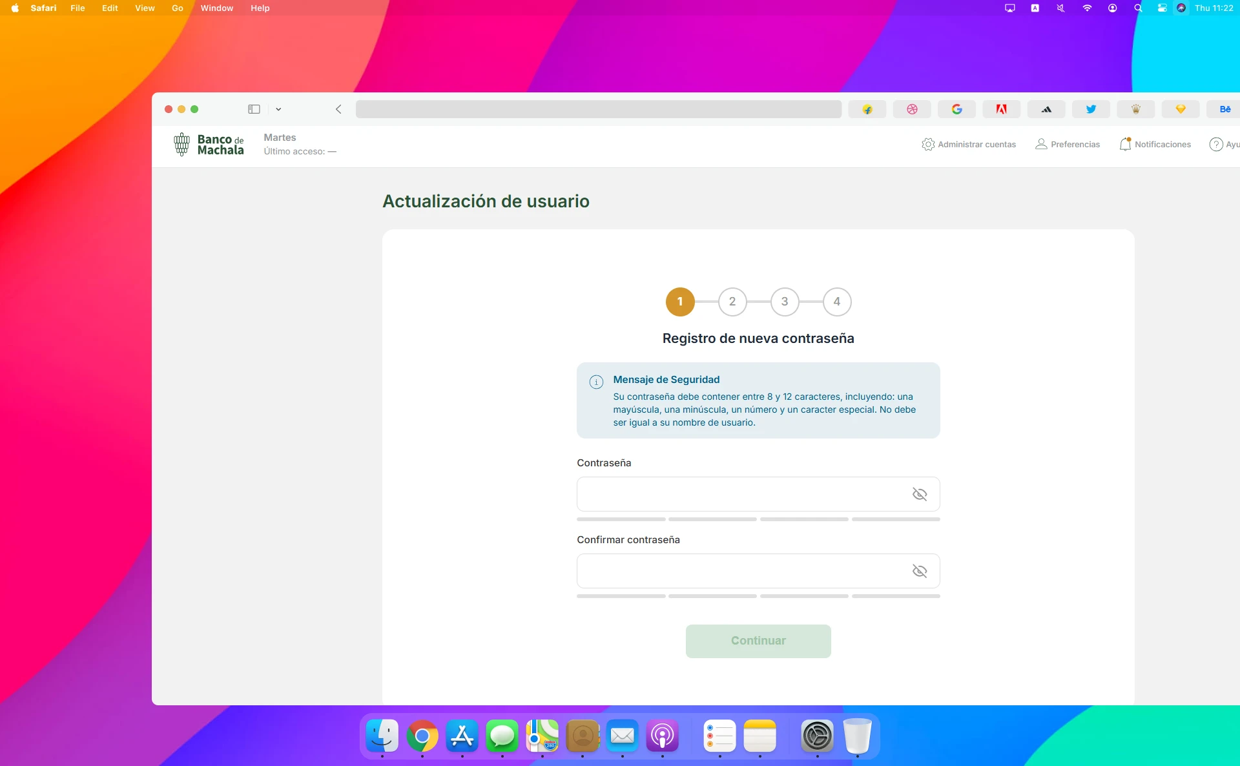Open Siri from the menu bar

[x=1181, y=8]
